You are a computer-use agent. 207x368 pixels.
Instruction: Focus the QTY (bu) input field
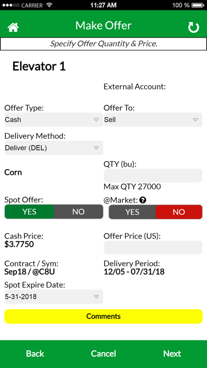tap(153, 176)
